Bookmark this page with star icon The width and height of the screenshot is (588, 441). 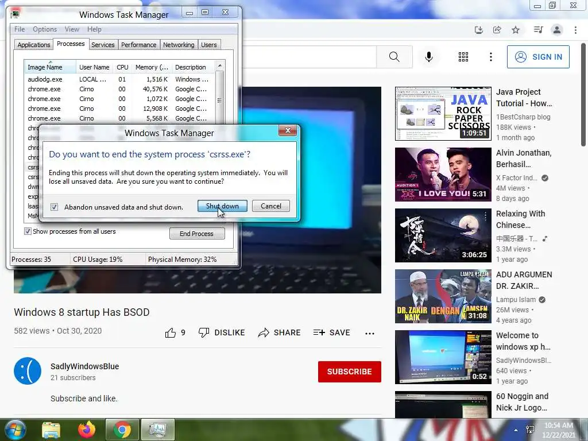(516, 30)
